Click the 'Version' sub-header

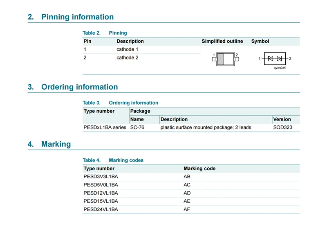[x=282, y=119]
